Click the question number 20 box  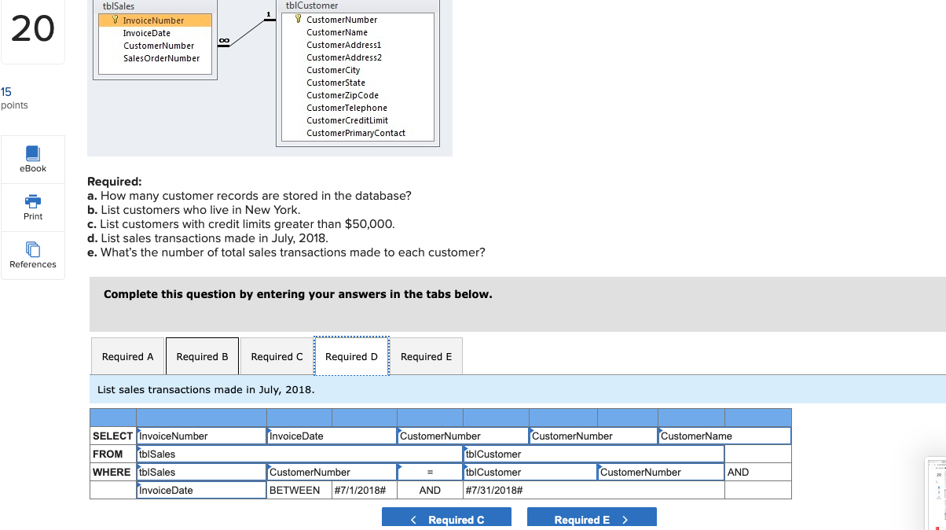(33, 30)
